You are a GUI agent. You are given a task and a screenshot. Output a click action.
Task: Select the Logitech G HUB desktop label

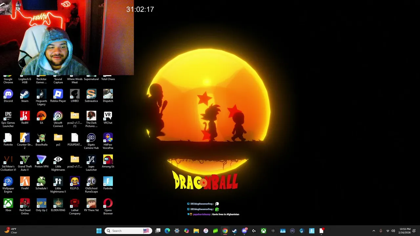coord(25,81)
